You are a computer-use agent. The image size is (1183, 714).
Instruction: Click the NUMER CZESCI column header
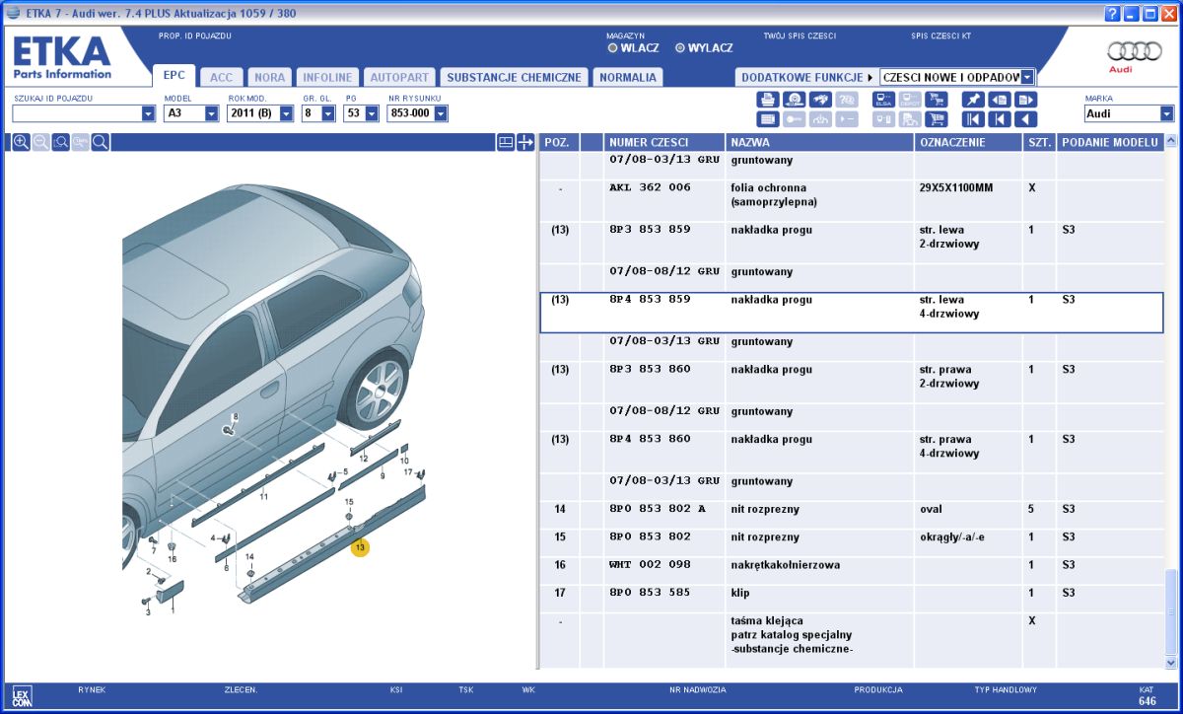pos(664,142)
